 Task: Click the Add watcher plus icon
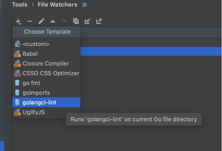(x=19, y=22)
